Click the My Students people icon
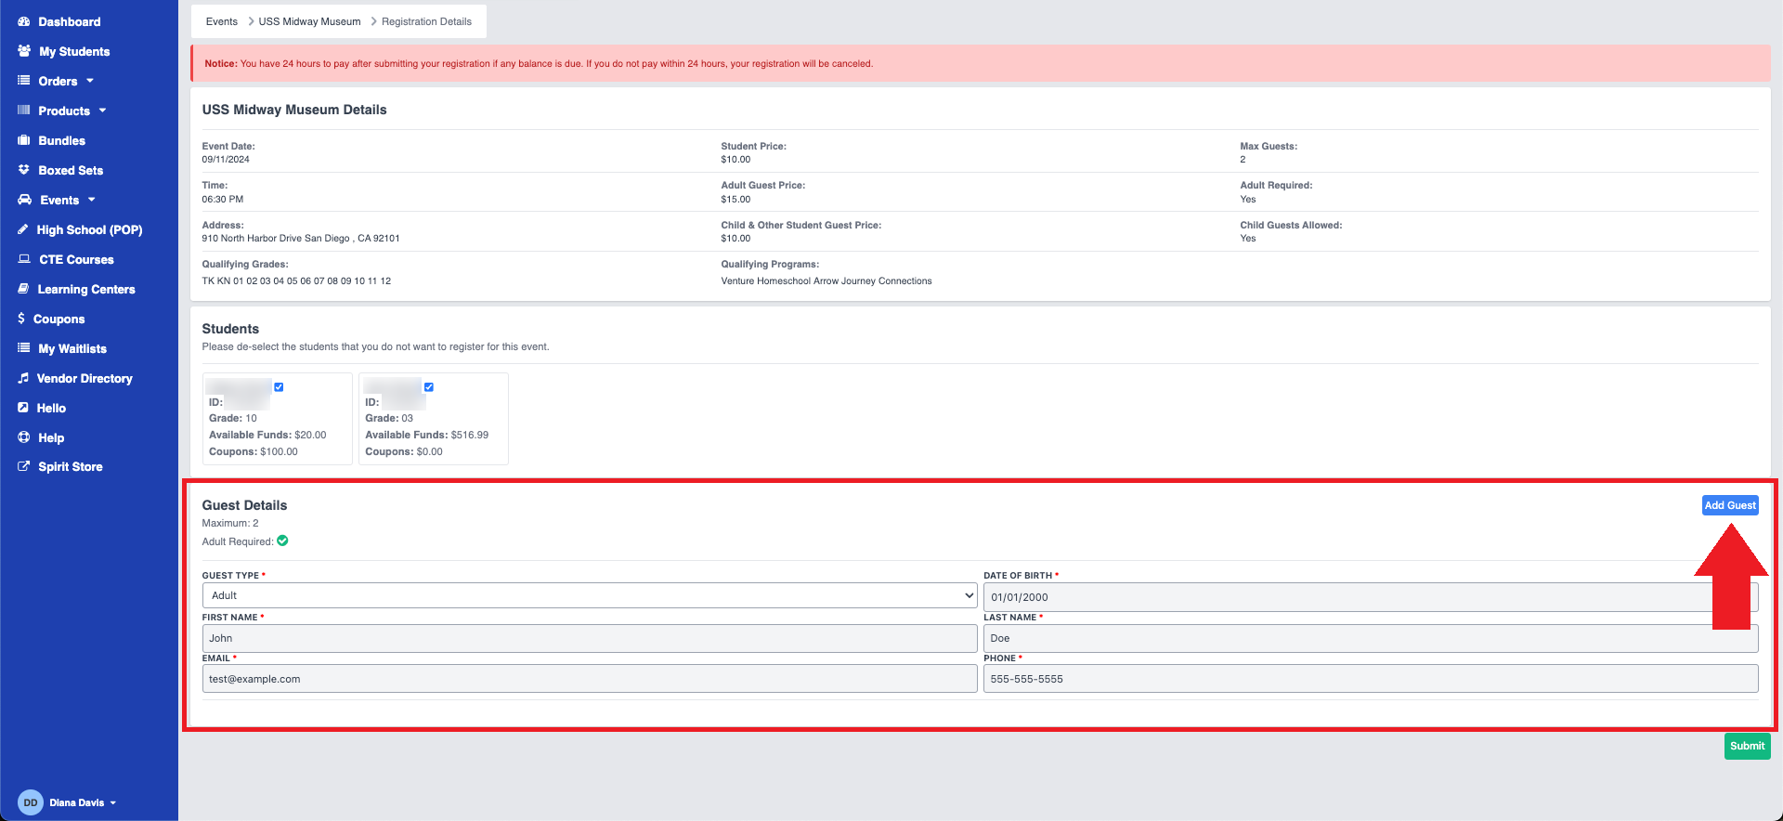 pyautogui.click(x=24, y=51)
